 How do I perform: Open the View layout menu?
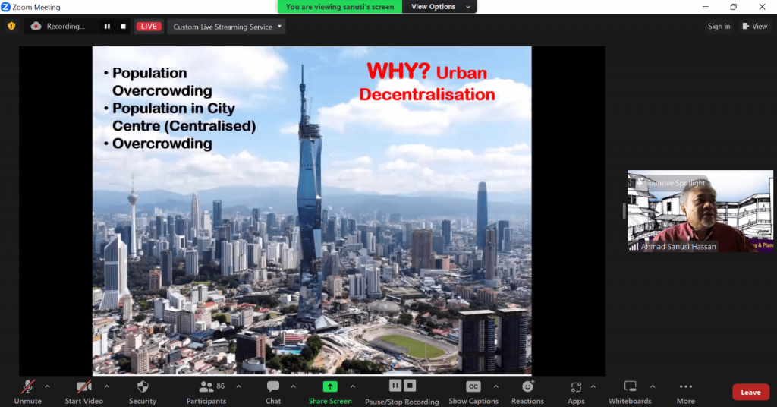(x=754, y=27)
